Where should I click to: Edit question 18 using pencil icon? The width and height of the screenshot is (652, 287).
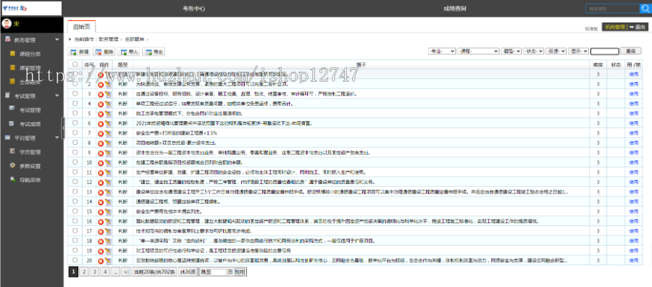pos(108,241)
